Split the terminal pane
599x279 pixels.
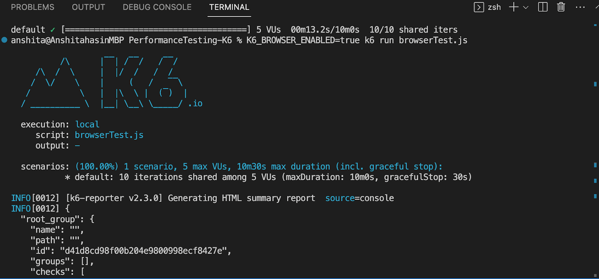tap(542, 7)
